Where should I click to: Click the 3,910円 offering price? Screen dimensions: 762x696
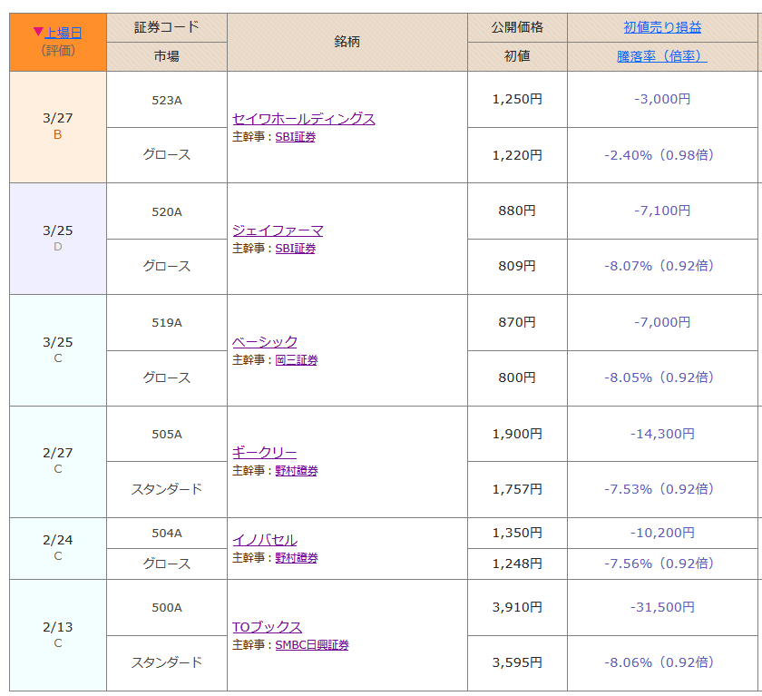coord(517,607)
